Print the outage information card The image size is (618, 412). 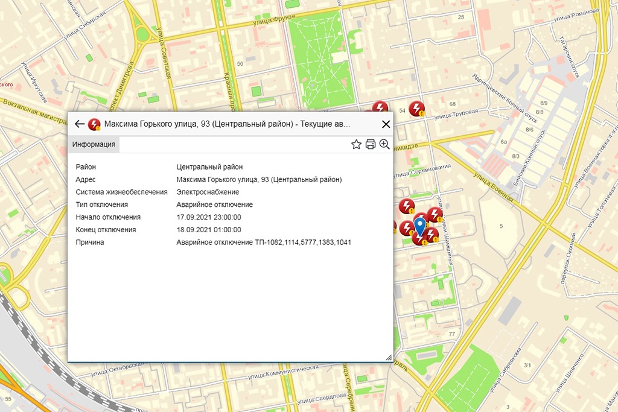pyautogui.click(x=370, y=144)
